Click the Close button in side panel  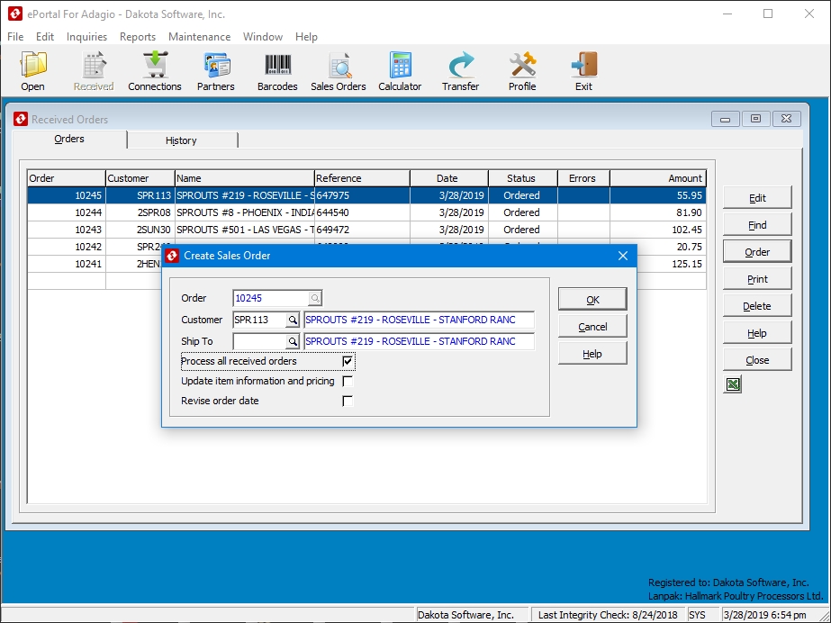point(757,360)
